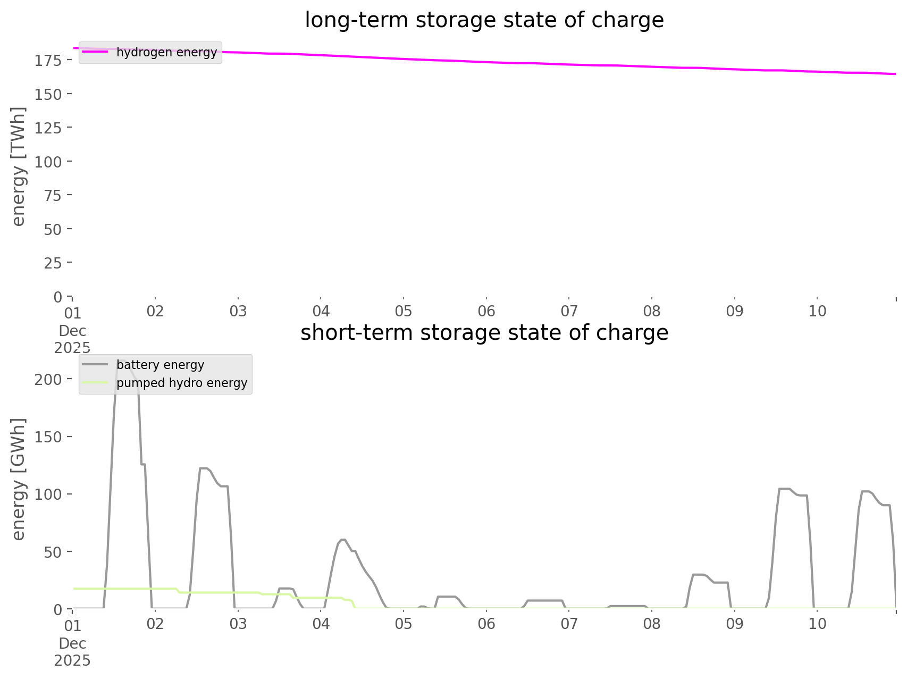907x679 pixels.
Task: Click the 175 tick on TWh axis
Action: [x=48, y=61]
